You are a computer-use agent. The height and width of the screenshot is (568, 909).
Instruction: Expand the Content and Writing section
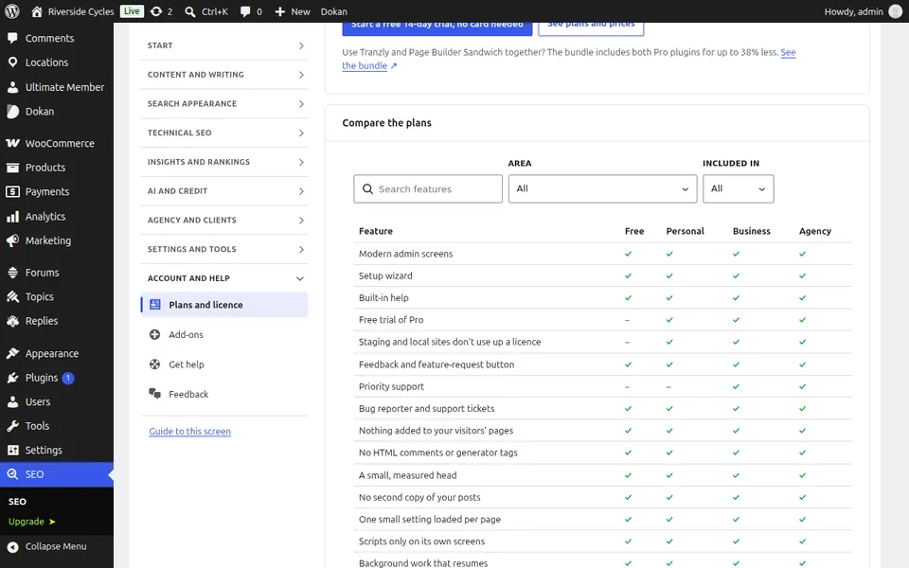[x=224, y=74]
